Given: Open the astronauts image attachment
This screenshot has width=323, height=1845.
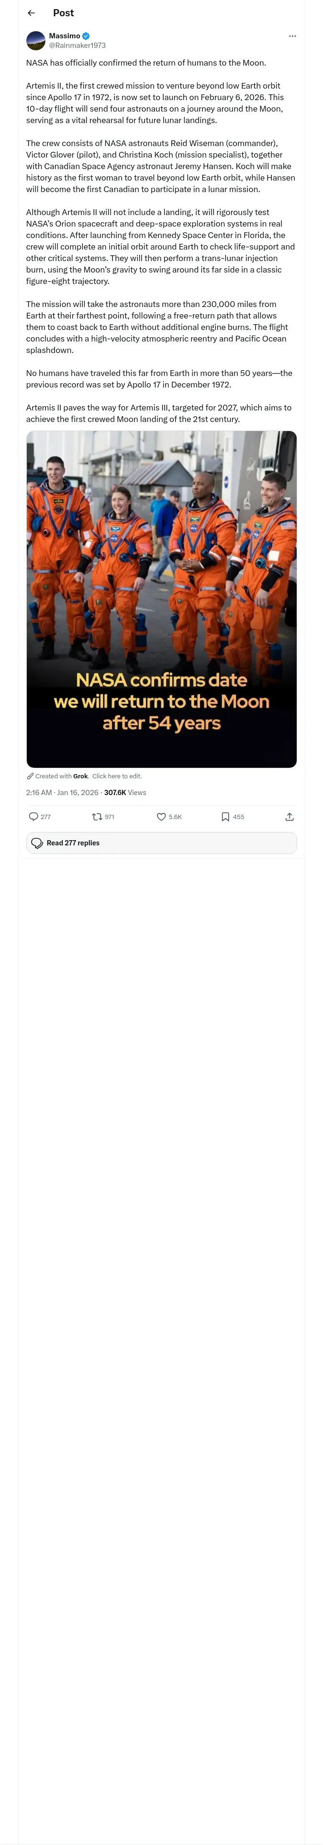Looking at the screenshot, I should 161,598.
